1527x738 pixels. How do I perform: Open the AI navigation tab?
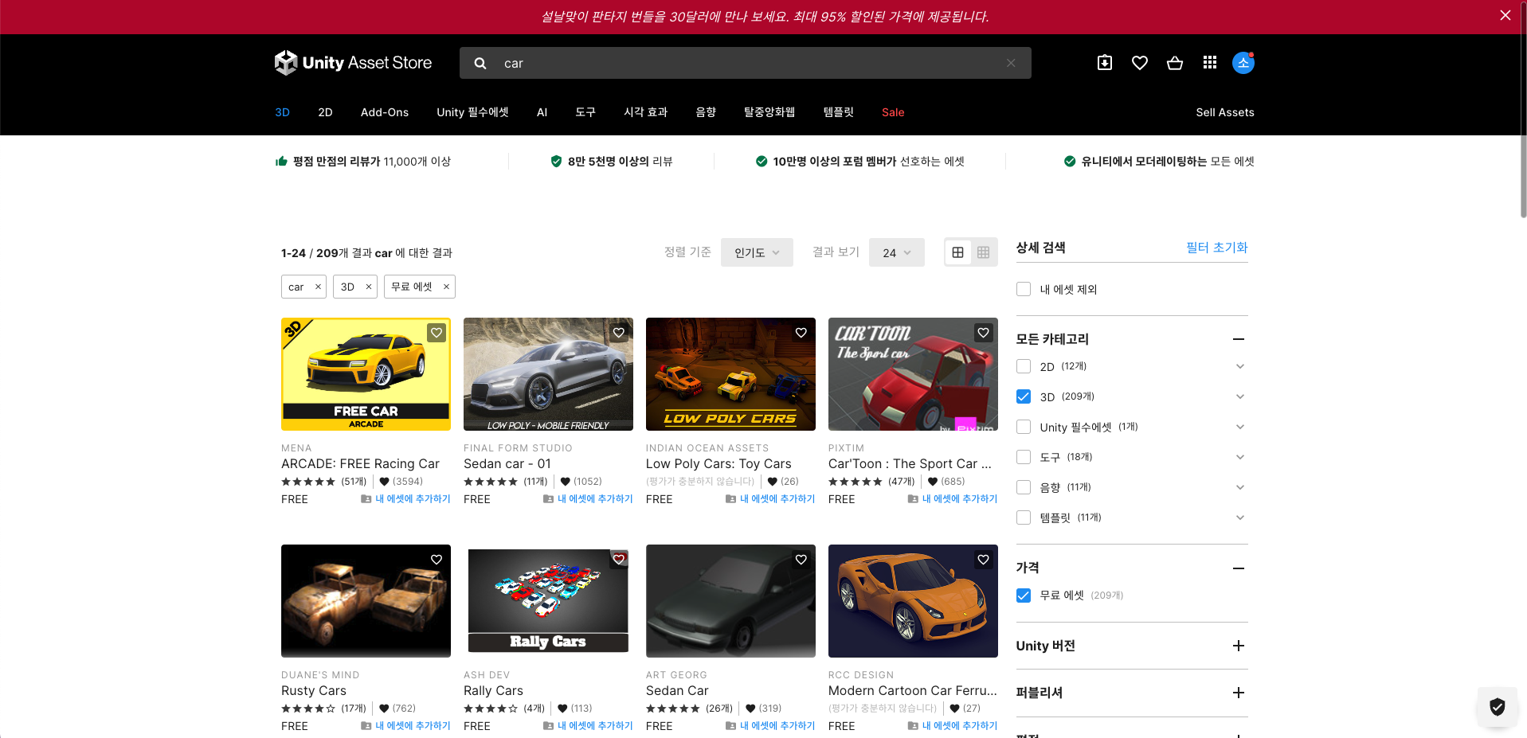pos(542,112)
